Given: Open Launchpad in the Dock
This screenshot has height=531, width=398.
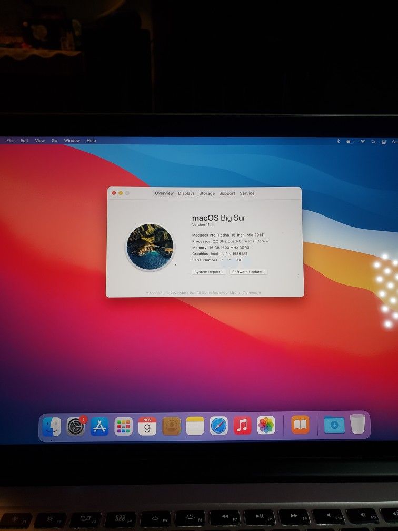Looking at the screenshot, I should 124,426.
